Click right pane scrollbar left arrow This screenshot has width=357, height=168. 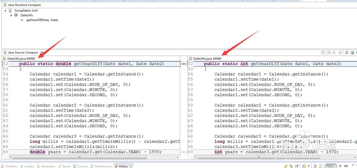pyautogui.click(x=195, y=157)
